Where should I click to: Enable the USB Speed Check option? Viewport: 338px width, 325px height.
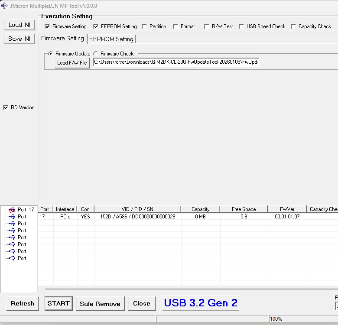[x=241, y=26]
